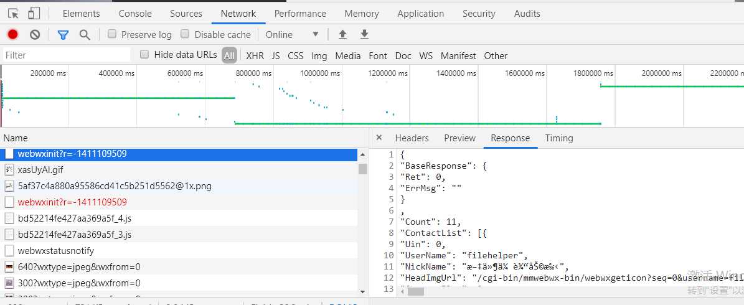Select the 640?wxtype=jpeg&wxfrom=0 request
This screenshot has height=305, width=744.
coord(179,266)
